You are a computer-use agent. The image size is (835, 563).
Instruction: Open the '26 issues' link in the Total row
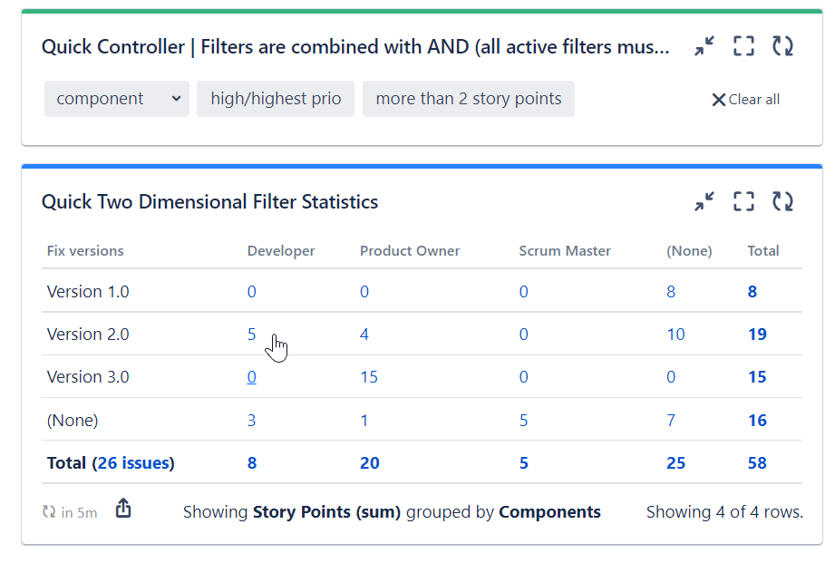pyautogui.click(x=132, y=462)
